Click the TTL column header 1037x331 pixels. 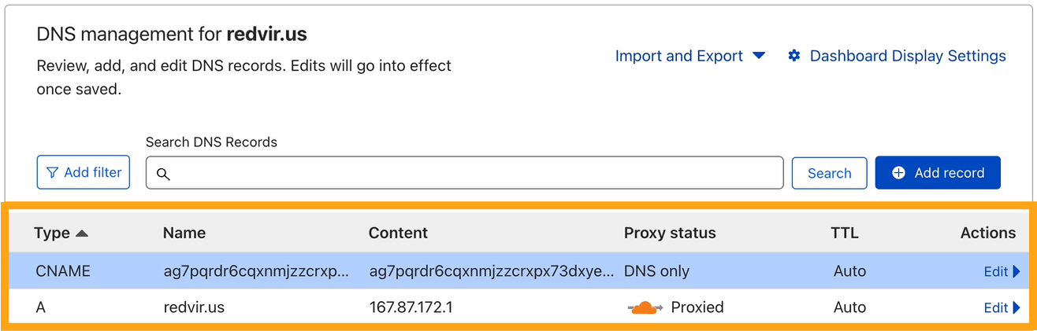(845, 233)
